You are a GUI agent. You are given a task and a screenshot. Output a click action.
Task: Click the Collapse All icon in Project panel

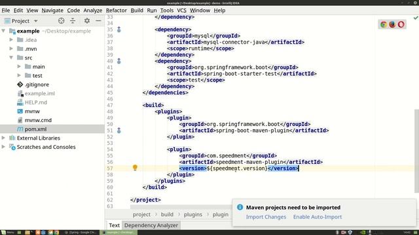click(73, 21)
